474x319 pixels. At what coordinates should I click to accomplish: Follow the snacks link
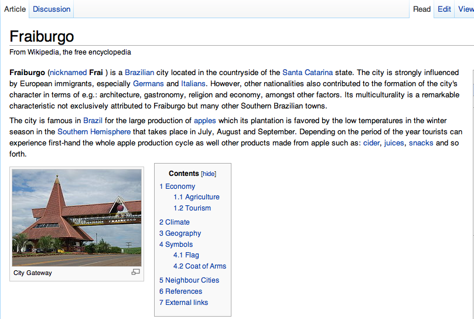tap(421, 143)
